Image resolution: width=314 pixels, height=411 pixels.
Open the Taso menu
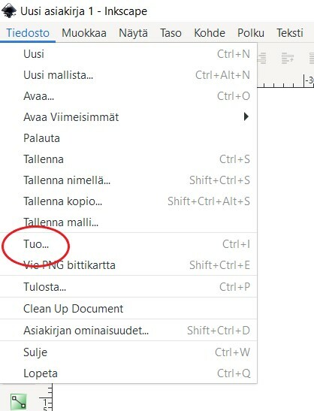[x=171, y=33]
